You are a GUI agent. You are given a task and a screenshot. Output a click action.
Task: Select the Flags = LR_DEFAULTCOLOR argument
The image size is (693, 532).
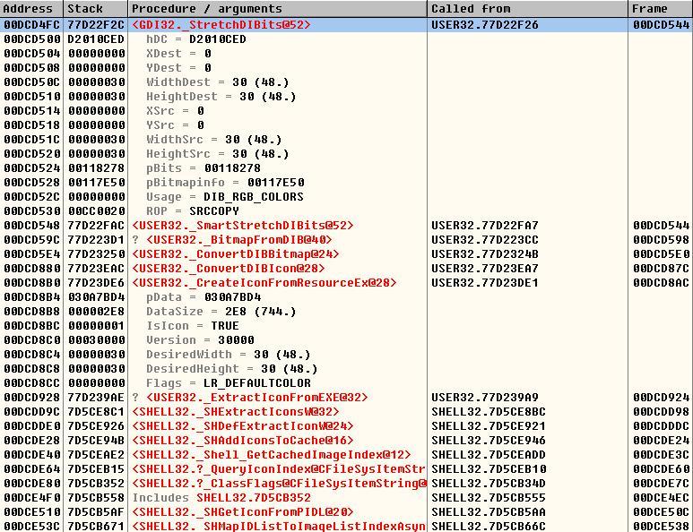pos(228,383)
